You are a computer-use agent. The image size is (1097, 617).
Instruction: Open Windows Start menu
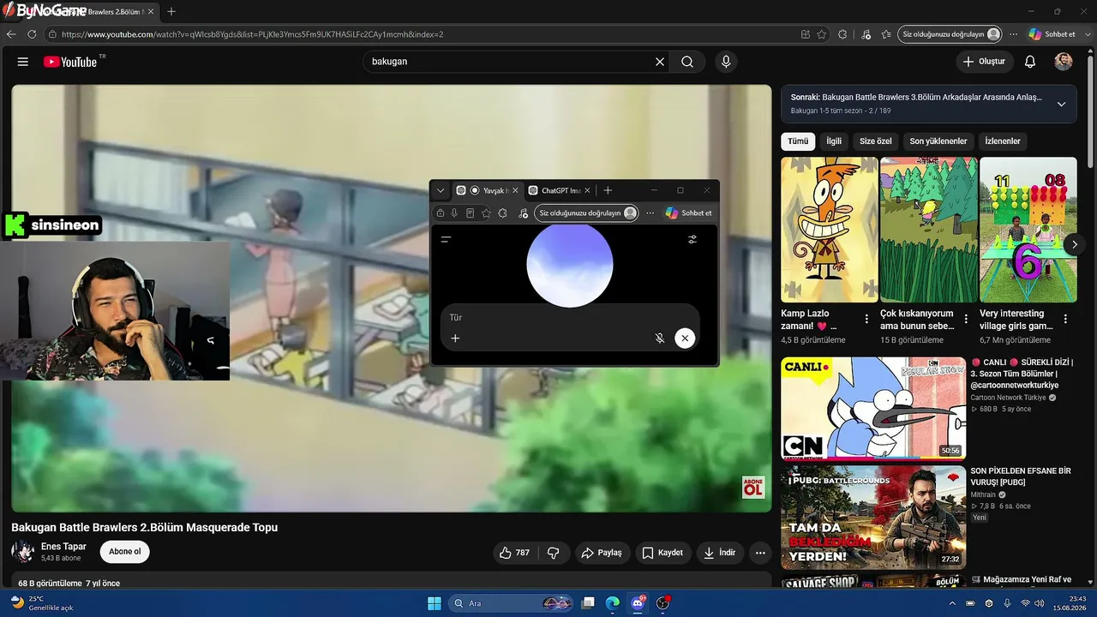click(434, 603)
